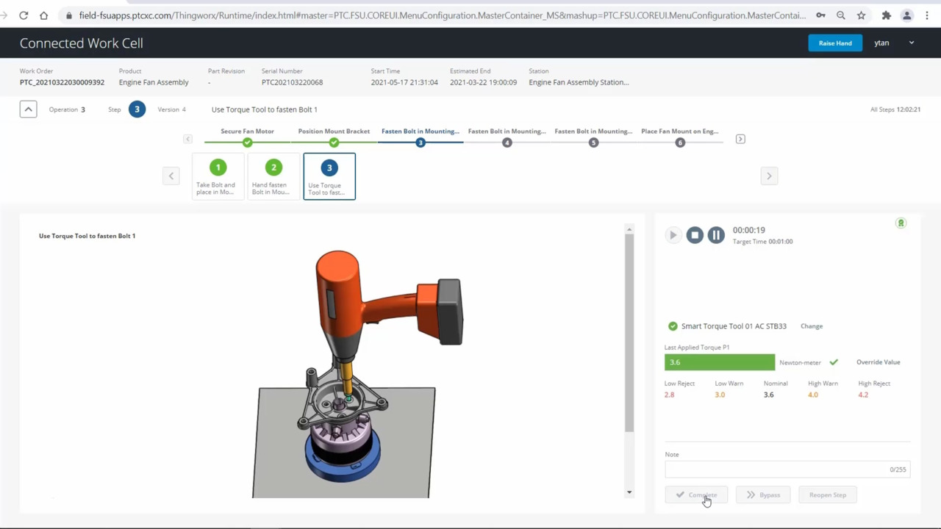This screenshot has height=529, width=941.
Task: Open the ytan user menu dropdown
Action: point(911,43)
